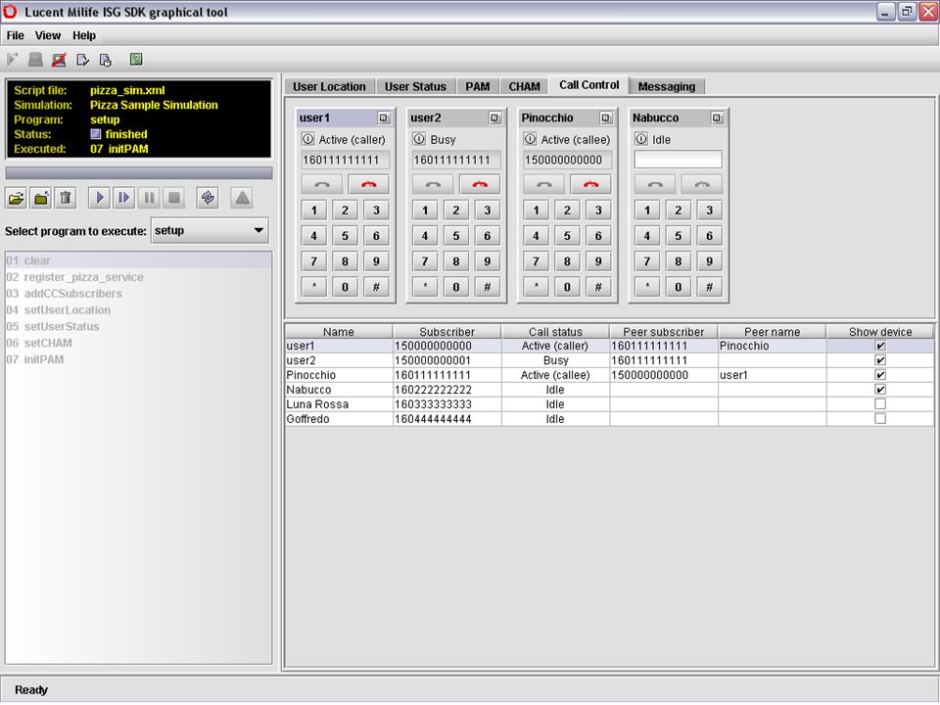This screenshot has width=940, height=705.
Task: Click Nabucco's hang-up phone button
Action: click(x=701, y=184)
